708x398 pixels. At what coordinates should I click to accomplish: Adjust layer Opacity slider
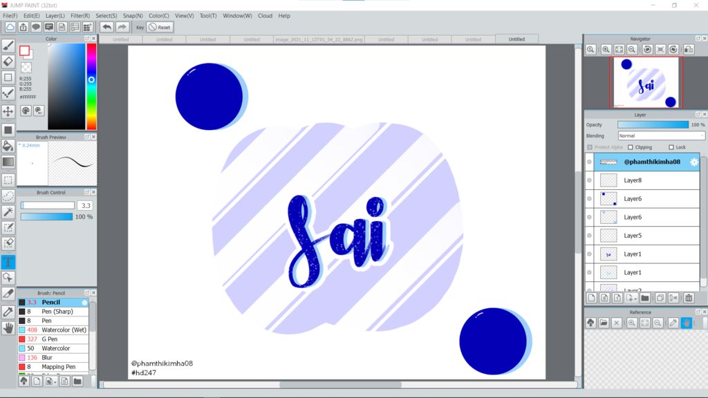[653, 124]
